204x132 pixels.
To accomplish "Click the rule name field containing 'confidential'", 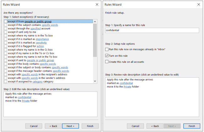I will coord(152,30).
